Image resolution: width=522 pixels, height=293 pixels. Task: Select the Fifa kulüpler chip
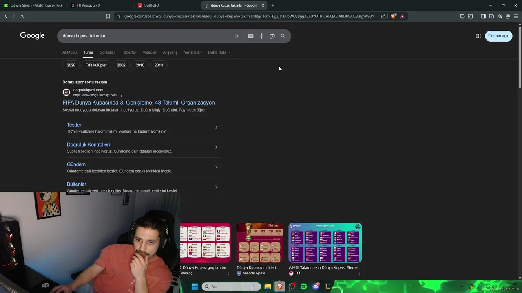tap(96, 65)
